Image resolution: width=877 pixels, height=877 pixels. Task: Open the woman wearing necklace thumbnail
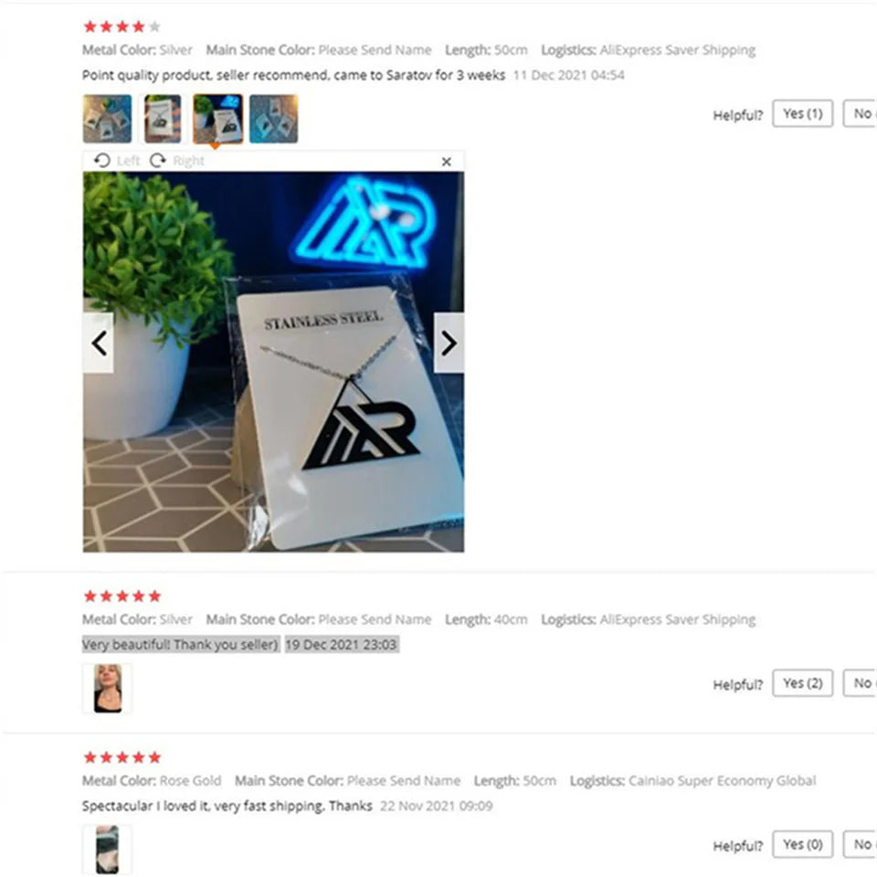pyautogui.click(x=108, y=689)
